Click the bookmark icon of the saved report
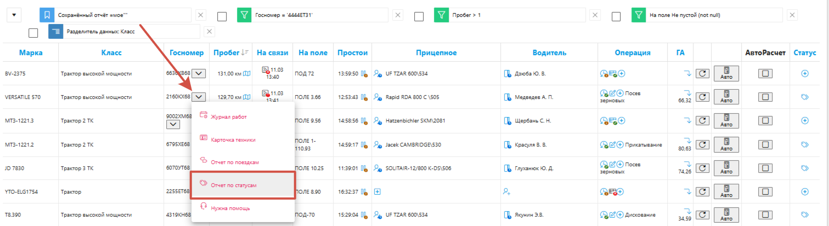The width and height of the screenshot is (829, 226). [x=47, y=16]
